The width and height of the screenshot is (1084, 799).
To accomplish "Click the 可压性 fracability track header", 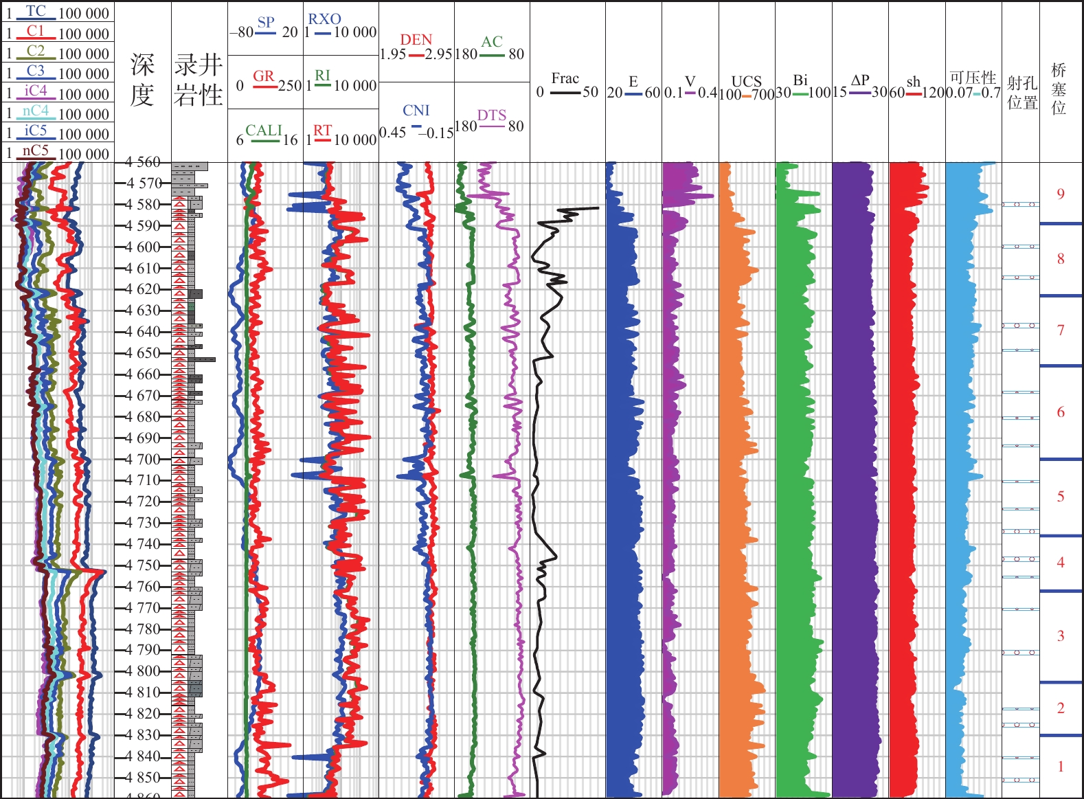I will click(x=973, y=78).
